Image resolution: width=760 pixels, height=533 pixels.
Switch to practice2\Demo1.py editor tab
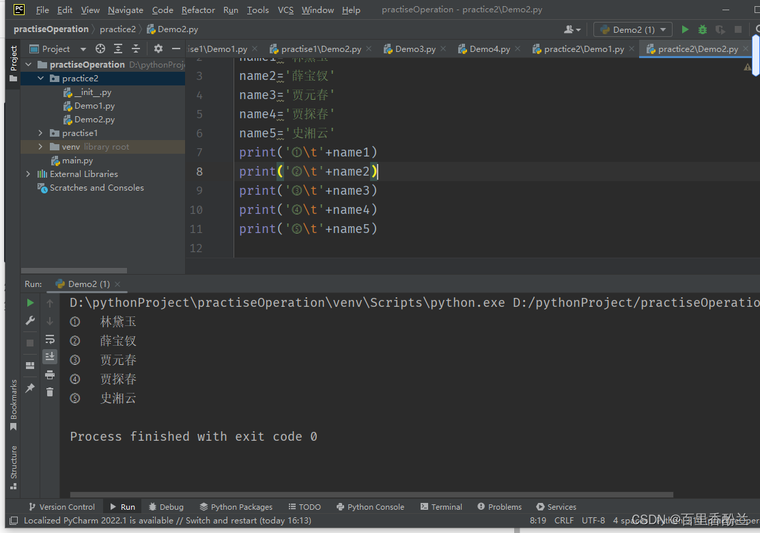[584, 49]
